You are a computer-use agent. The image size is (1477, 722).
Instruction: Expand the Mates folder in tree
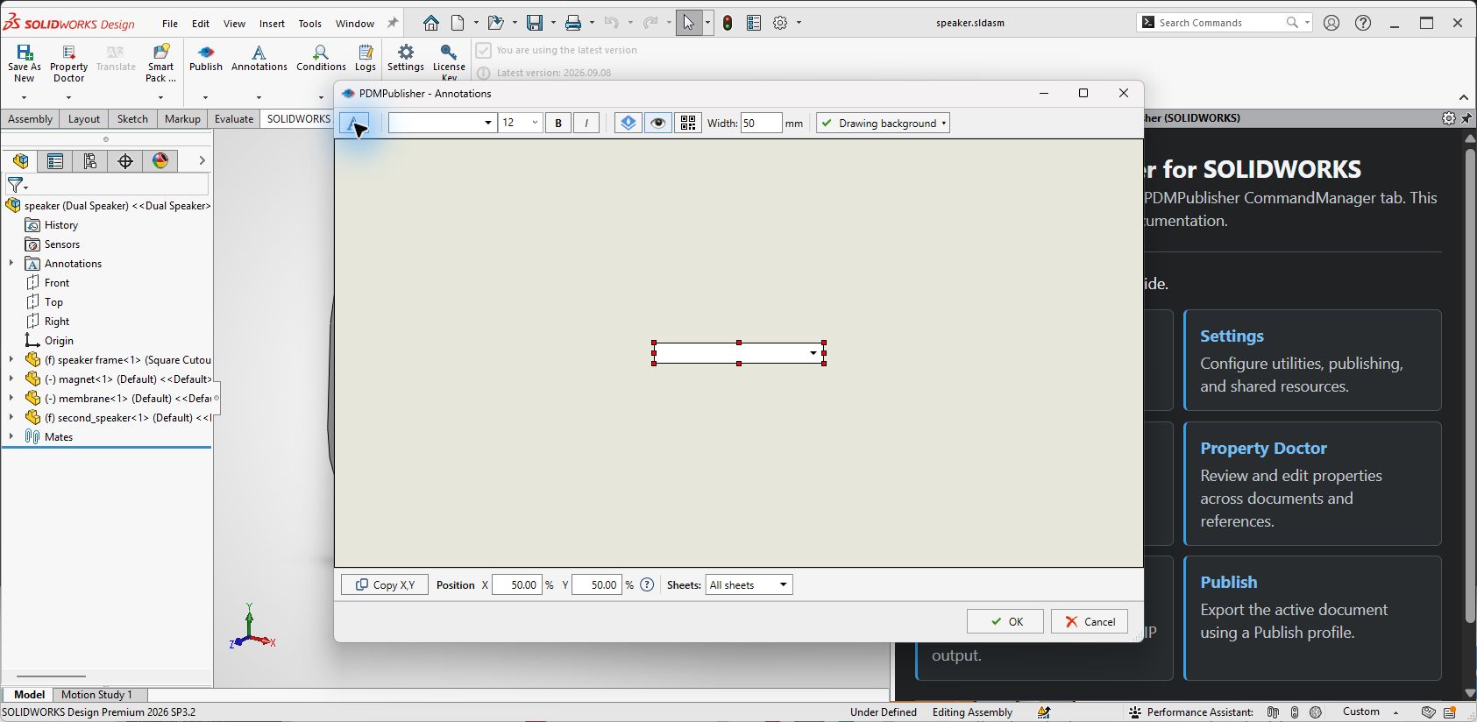coord(11,436)
